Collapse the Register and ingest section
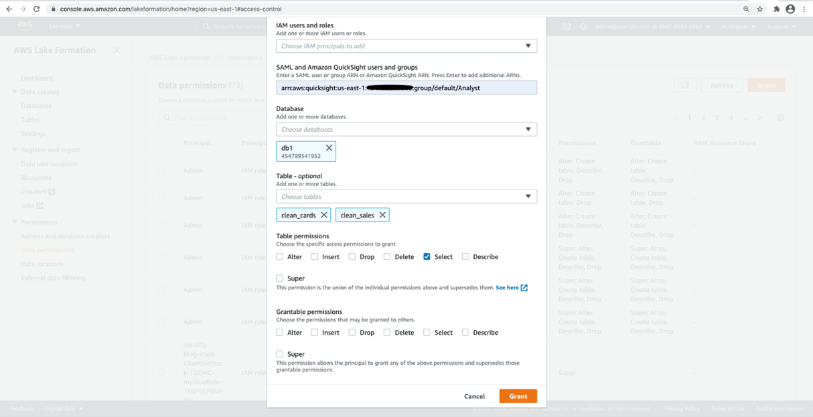 click(15, 150)
